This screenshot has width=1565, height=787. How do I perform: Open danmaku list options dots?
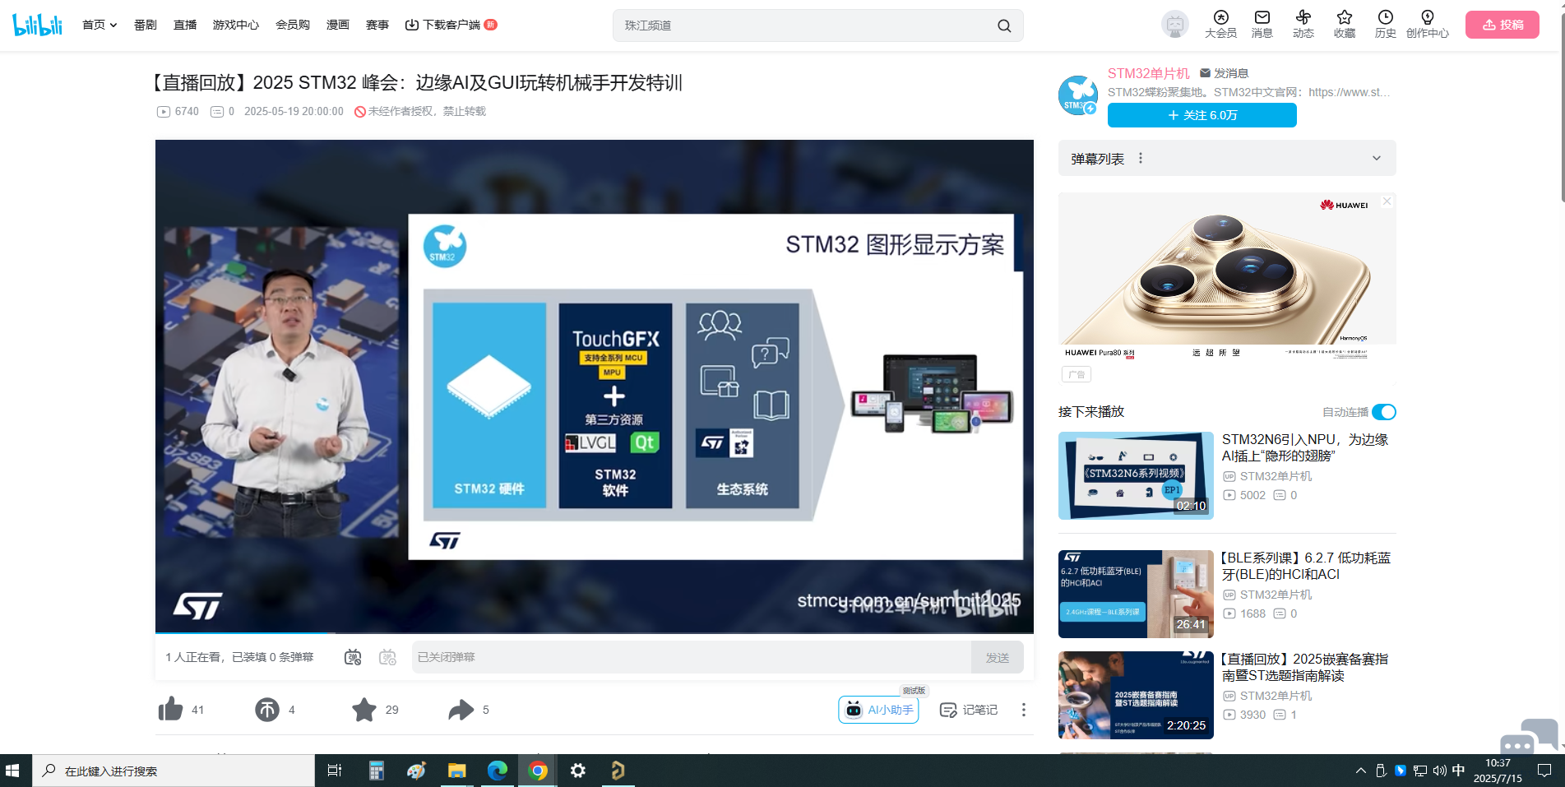(1140, 158)
